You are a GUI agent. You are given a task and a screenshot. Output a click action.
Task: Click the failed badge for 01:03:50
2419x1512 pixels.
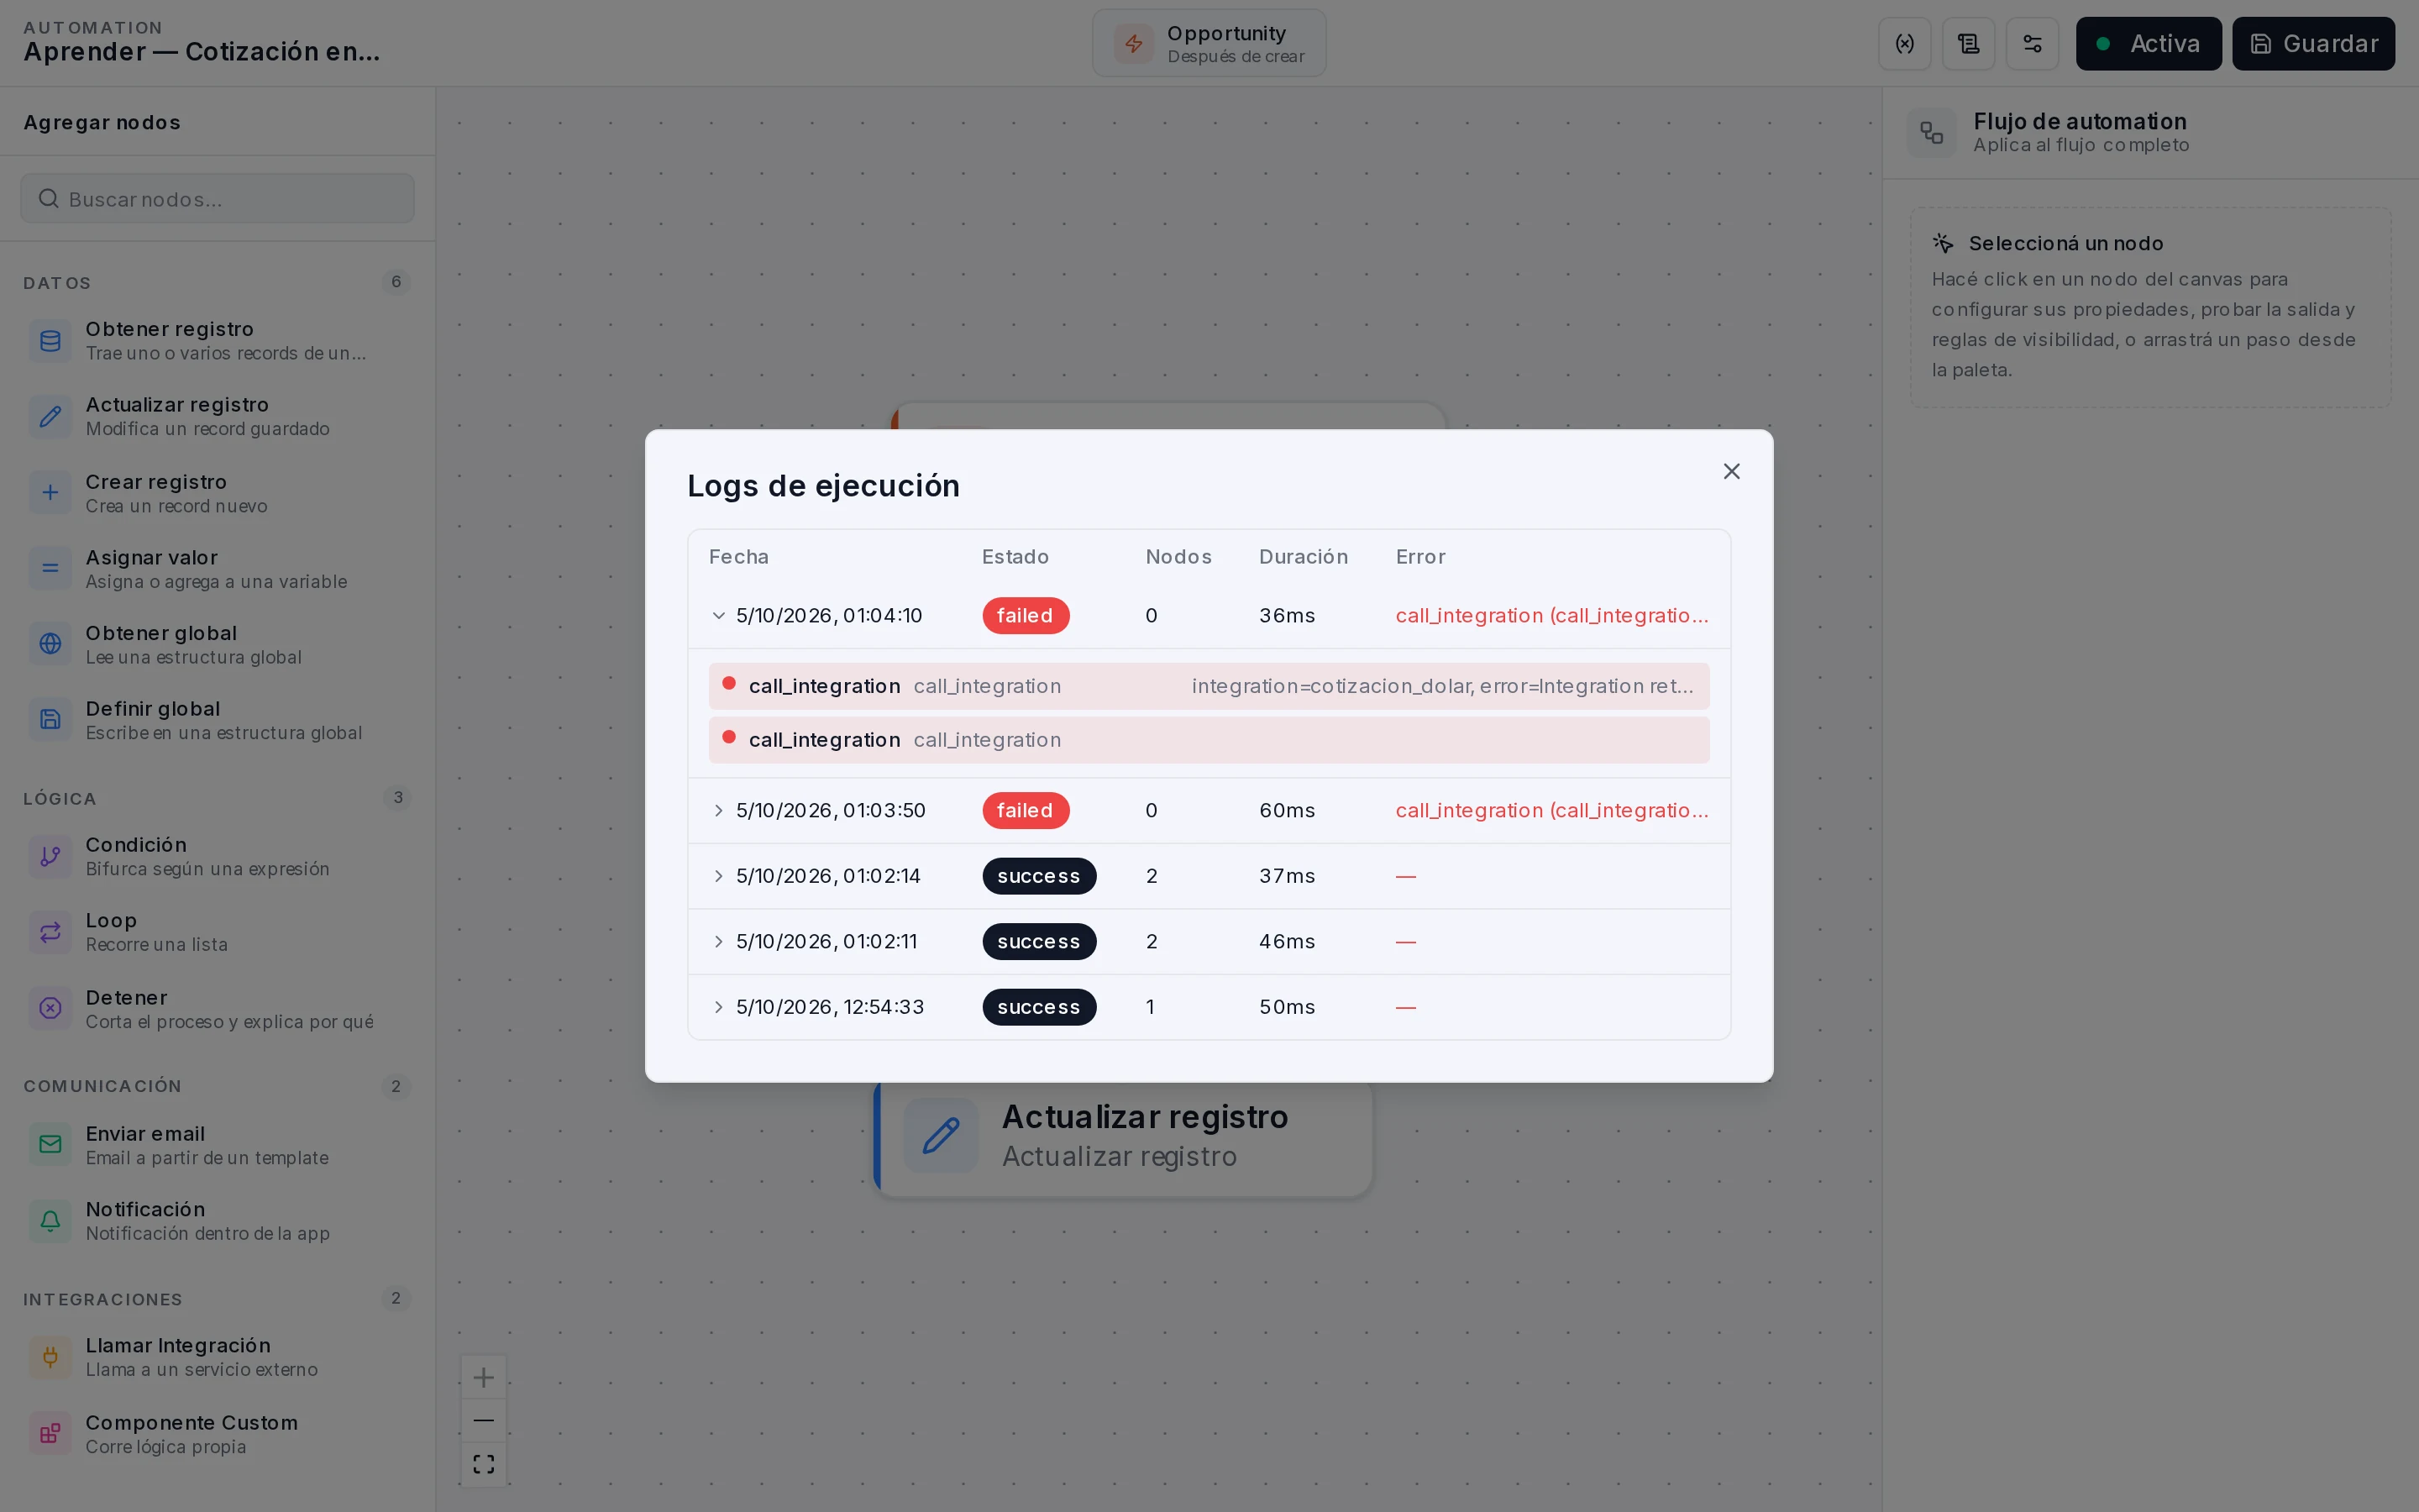(x=1026, y=810)
